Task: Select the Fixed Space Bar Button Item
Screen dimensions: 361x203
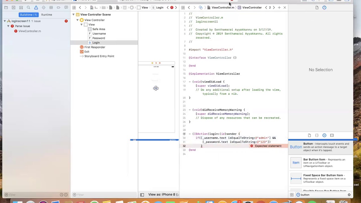Action: coord(321,178)
